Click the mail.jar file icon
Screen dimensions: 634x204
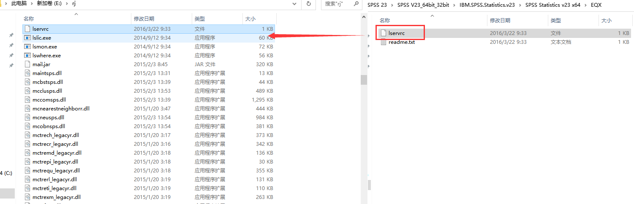point(27,64)
